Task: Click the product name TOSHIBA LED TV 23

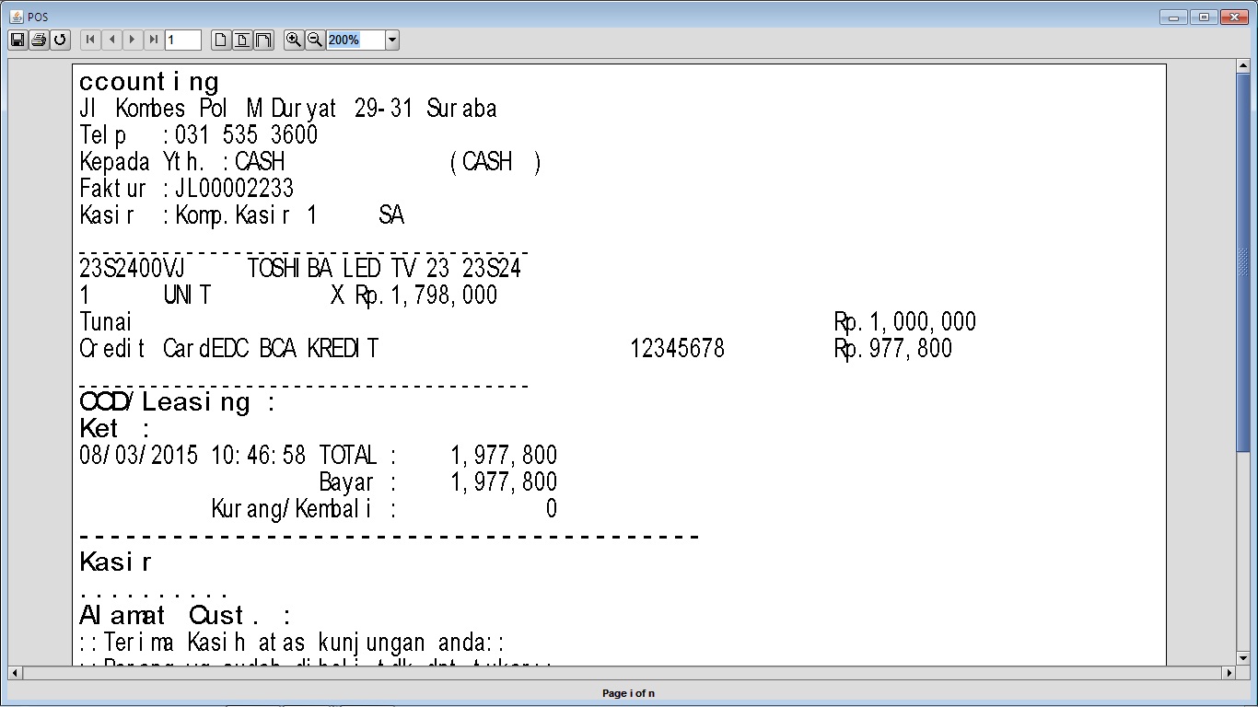Action: tap(348, 269)
